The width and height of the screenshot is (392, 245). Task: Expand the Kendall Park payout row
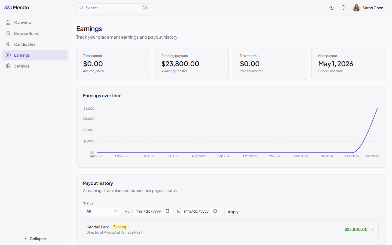pyautogui.click(x=373, y=229)
